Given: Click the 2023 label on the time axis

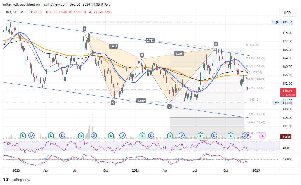Looking at the screenshot, I should (16, 170).
